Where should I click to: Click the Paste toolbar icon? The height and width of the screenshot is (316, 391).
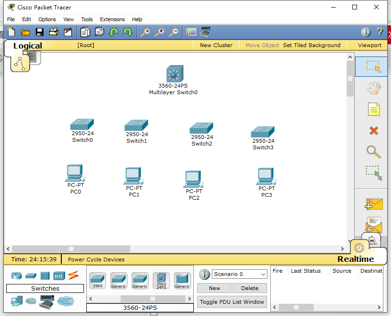(99, 32)
